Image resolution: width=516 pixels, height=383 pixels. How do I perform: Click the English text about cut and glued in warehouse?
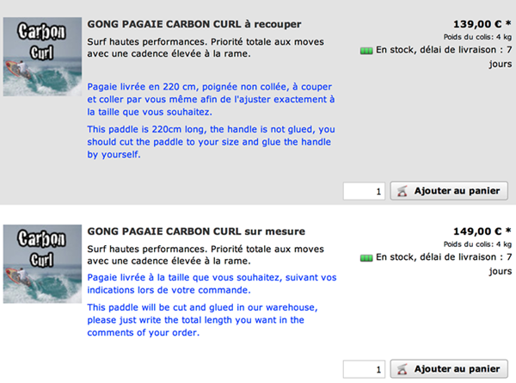point(202,320)
